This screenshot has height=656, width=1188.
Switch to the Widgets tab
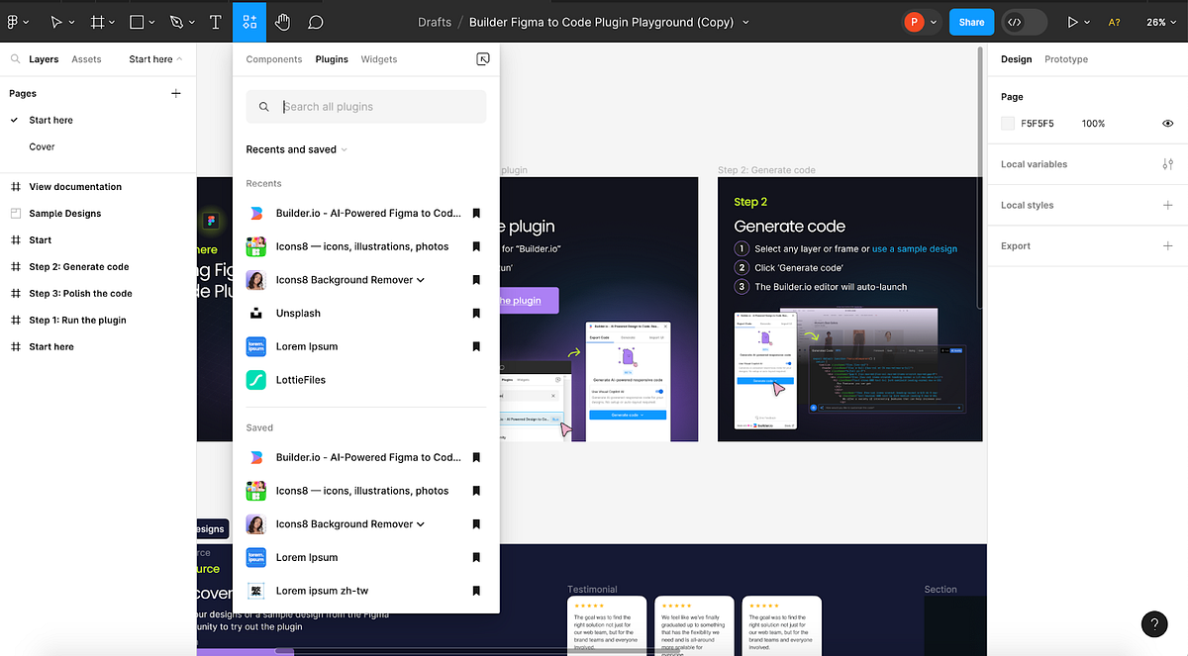click(x=379, y=59)
